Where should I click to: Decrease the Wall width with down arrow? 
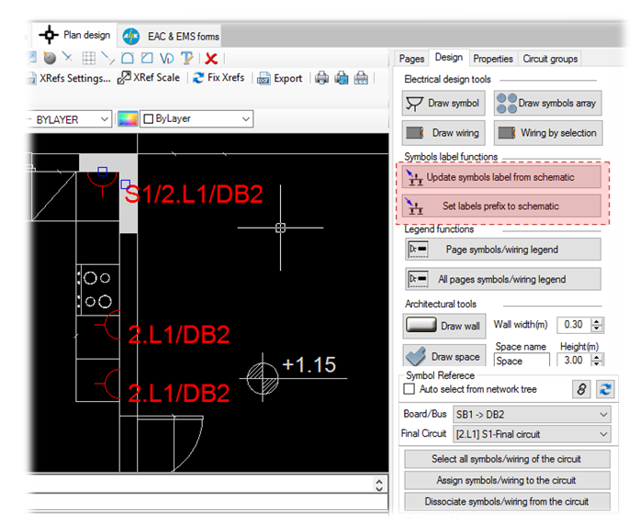point(597,328)
